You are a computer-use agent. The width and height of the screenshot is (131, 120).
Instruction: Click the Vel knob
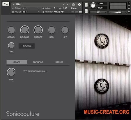pyautogui.click(x=11, y=45)
